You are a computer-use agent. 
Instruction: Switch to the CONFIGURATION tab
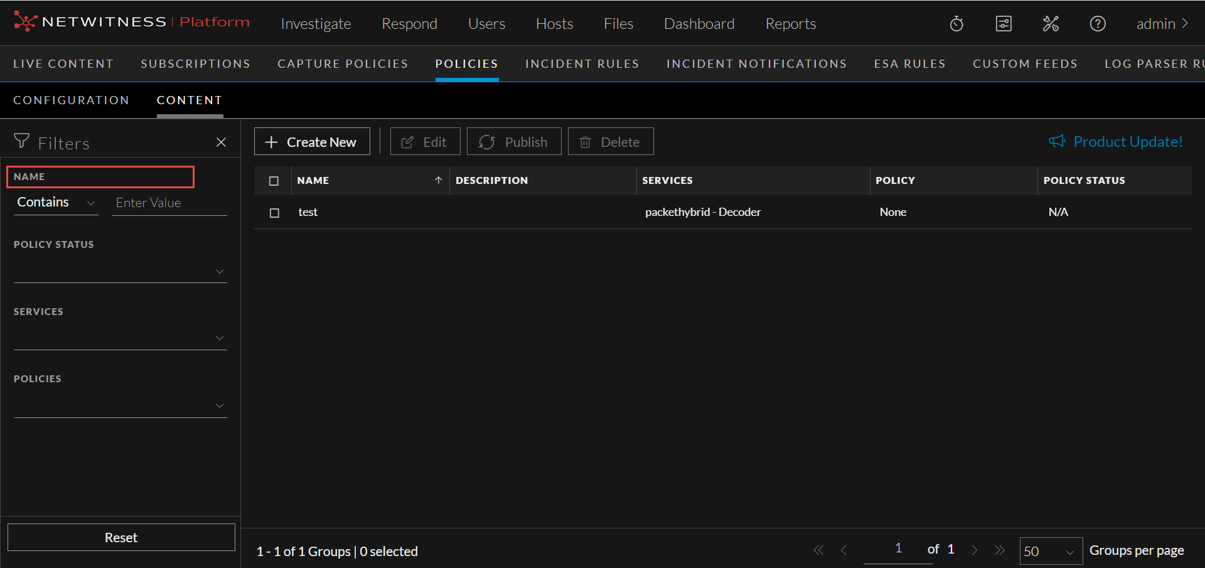click(71, 100)
